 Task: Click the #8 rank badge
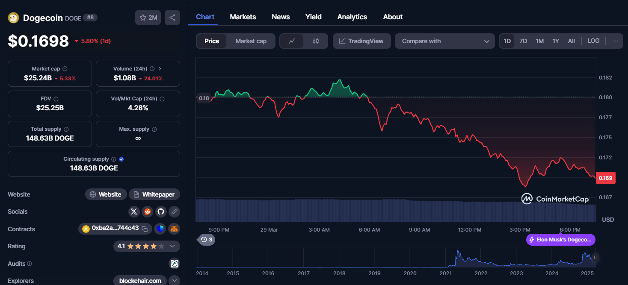click(x=90, y=18)
